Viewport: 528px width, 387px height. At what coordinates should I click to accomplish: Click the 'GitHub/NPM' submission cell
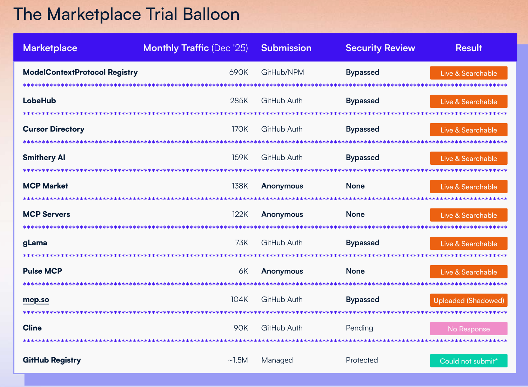click(x=282, y=72)
